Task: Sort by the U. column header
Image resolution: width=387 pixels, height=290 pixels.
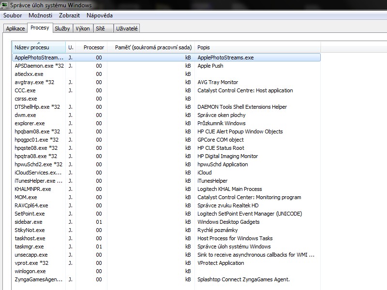Action: tap(71, 47)
